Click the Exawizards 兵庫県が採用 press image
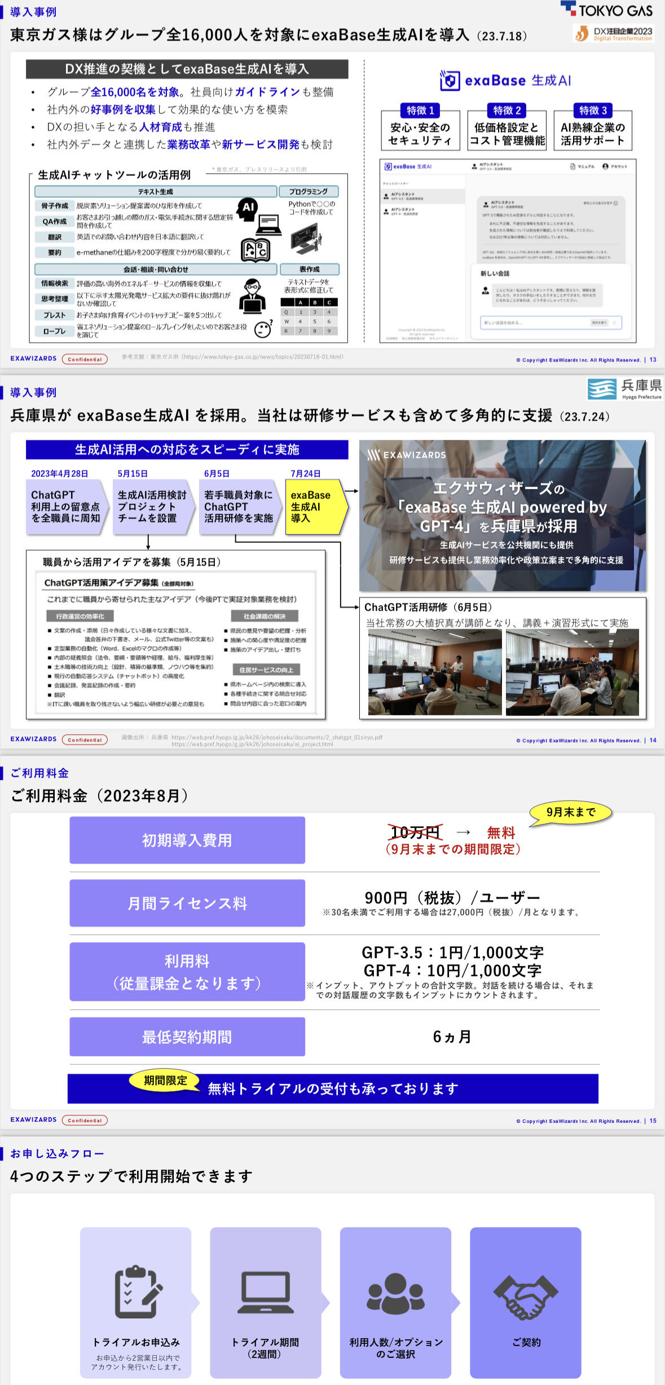The width and height of the screenshot is (665, 1385). (503, 515)
